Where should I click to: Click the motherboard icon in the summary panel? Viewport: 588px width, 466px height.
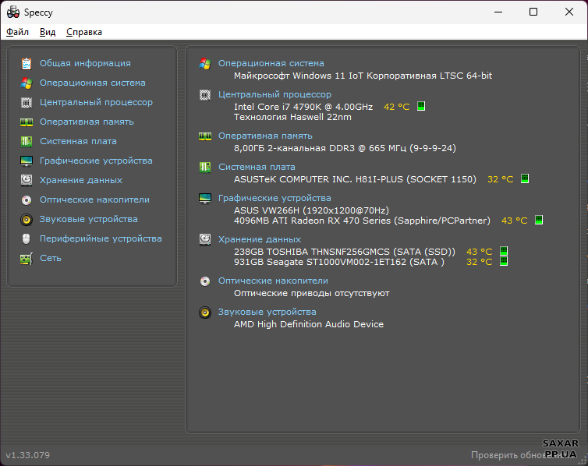[205, 167]
